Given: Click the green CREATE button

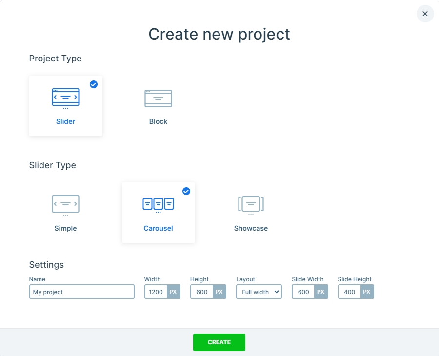Looking at the screenshot, I should point(219,342).
